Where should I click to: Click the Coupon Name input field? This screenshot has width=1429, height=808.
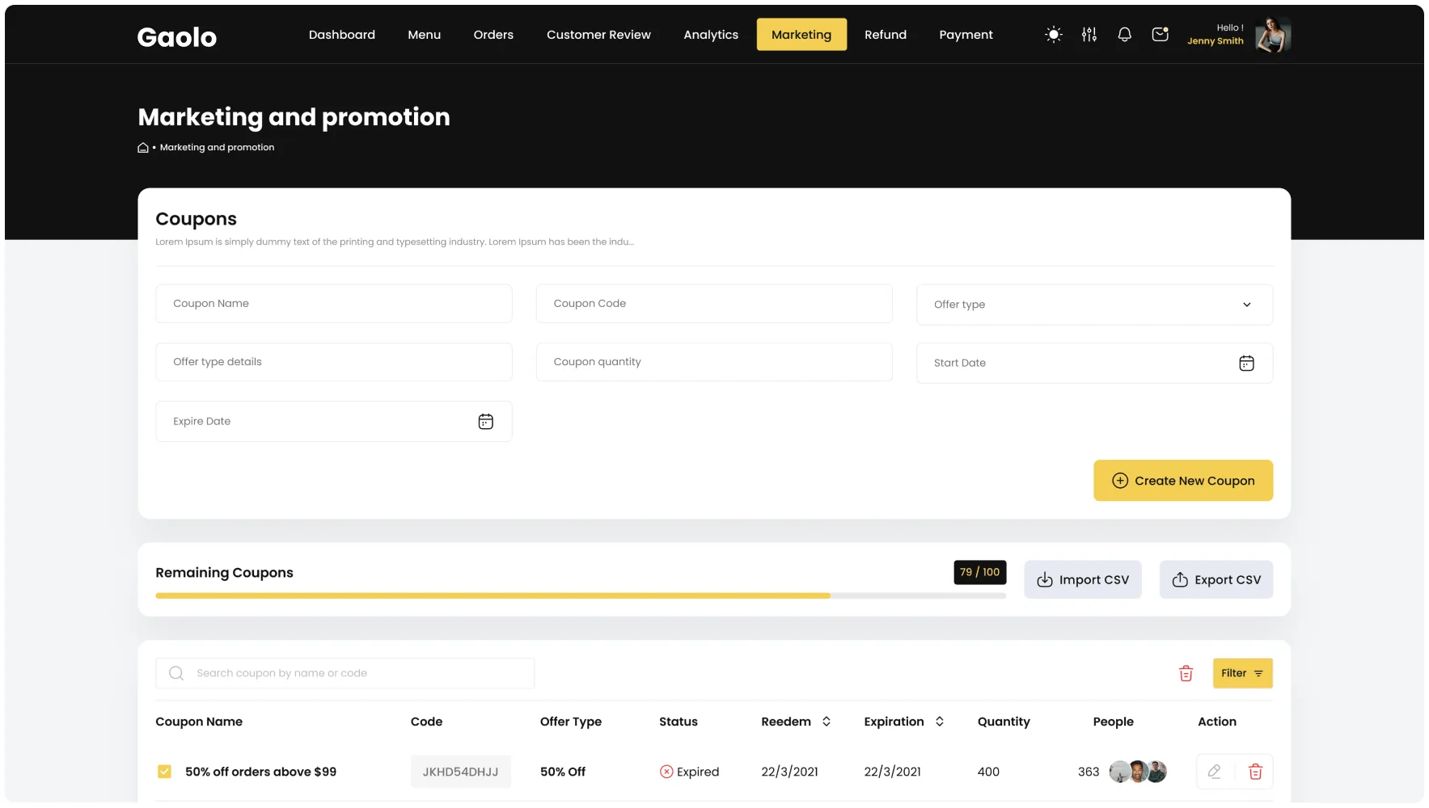pos(334,304)
